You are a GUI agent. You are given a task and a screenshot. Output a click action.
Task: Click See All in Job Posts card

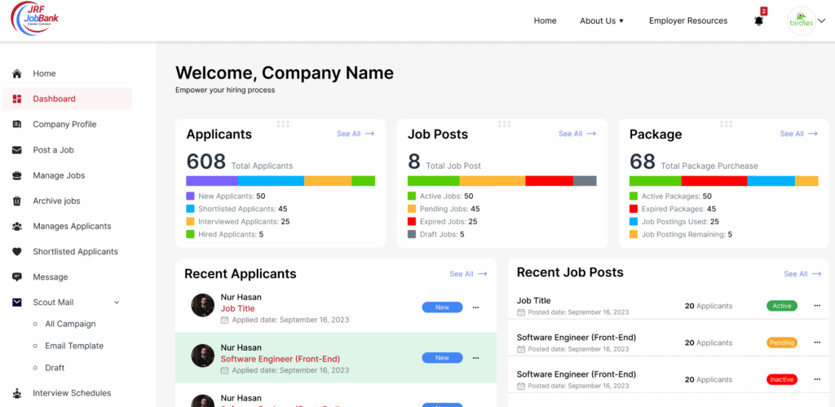[577, 134]
